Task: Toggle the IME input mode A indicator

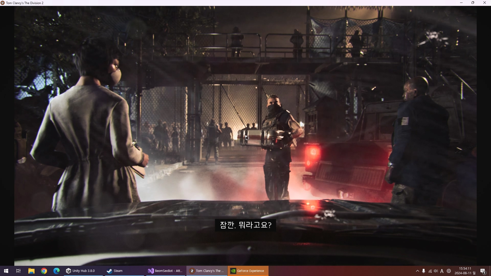Action: coord(442,271)
